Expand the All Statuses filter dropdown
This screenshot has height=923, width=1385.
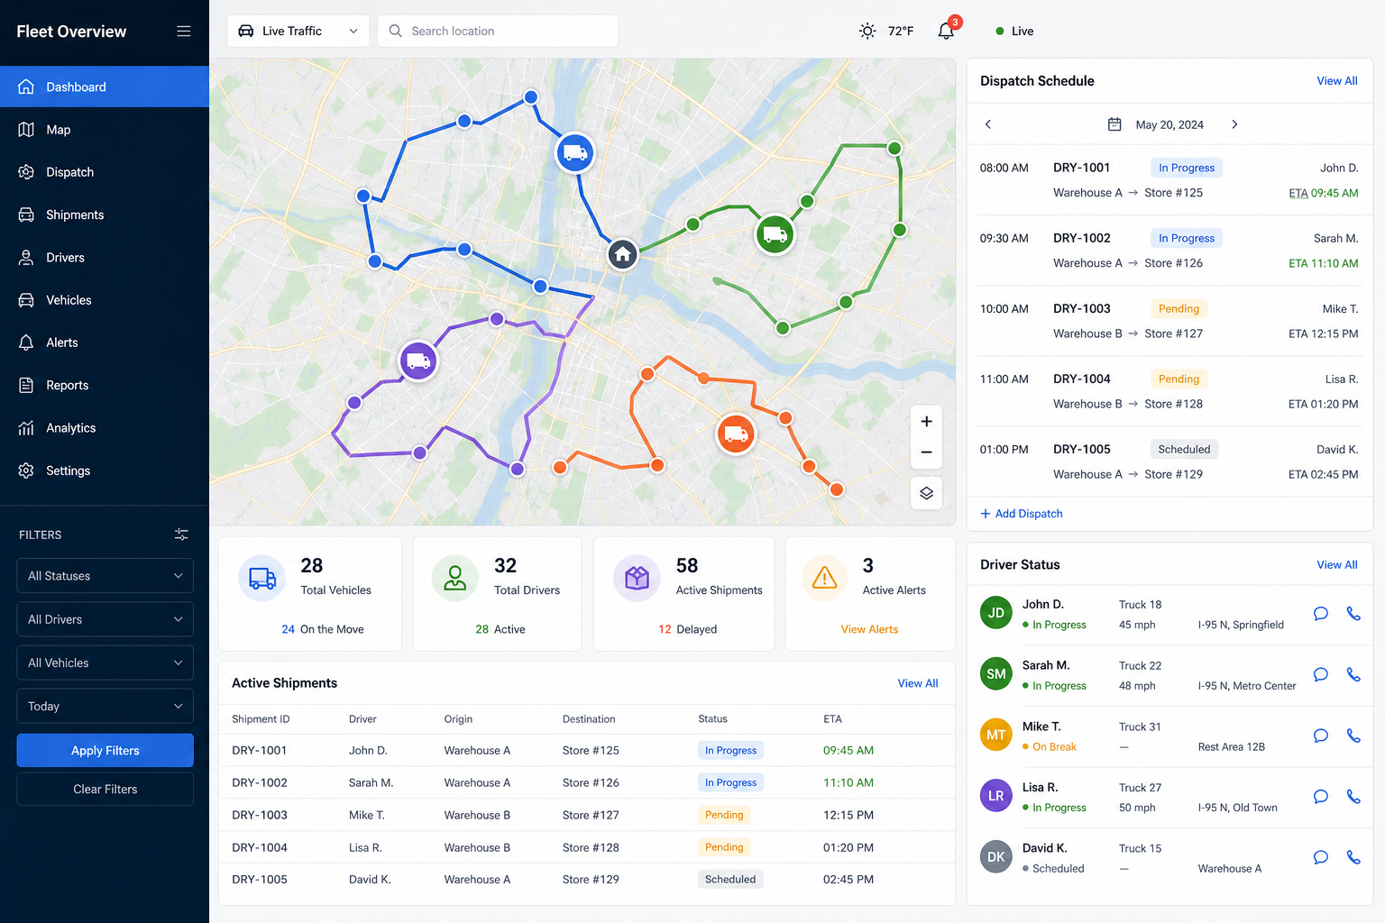tap(105, 576)
